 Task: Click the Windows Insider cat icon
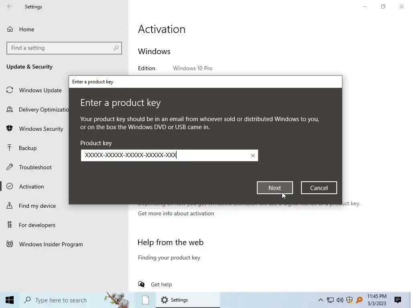[x=10, y=244]
